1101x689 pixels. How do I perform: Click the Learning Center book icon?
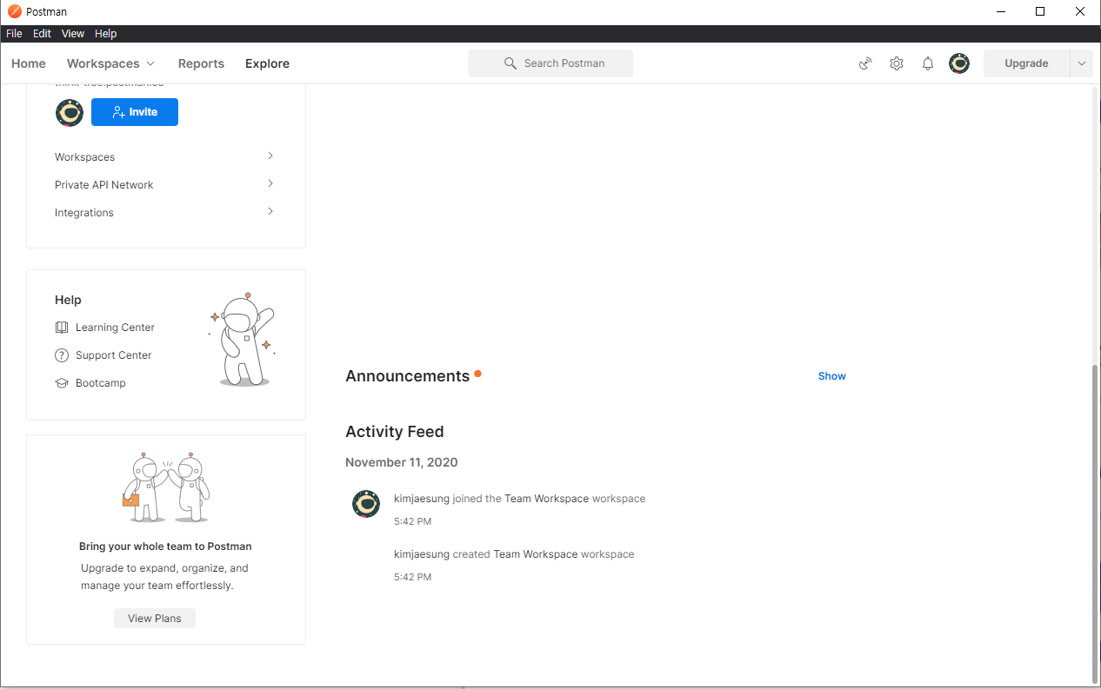point(62,328)
